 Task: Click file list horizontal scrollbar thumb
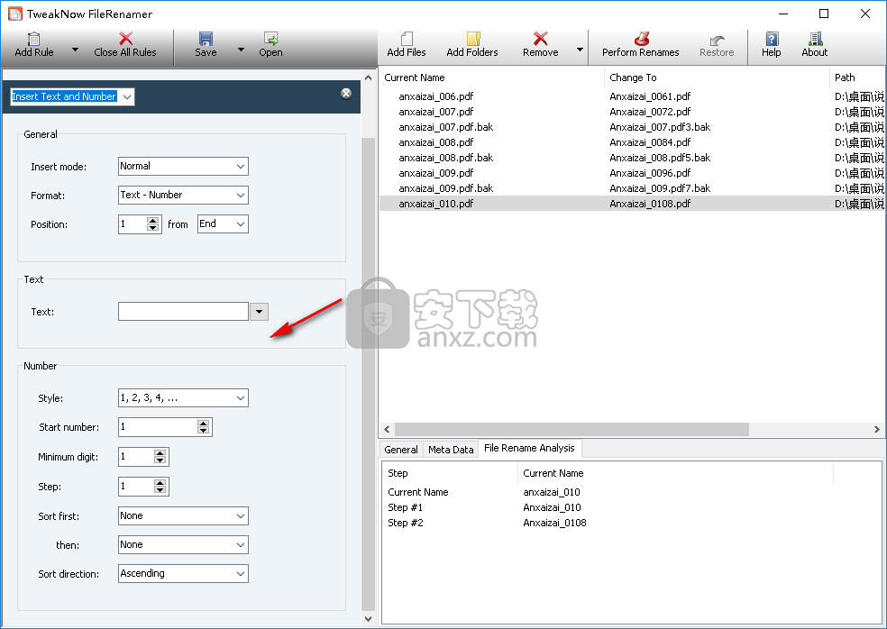pos(572,429)
